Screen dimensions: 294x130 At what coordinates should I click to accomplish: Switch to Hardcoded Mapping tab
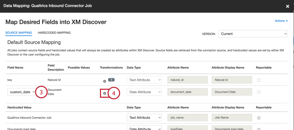coord(54,33)
